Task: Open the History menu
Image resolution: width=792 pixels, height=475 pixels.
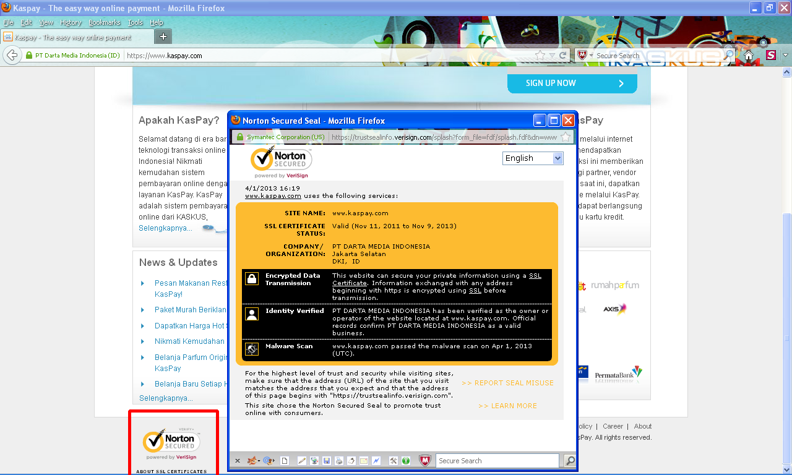Action: (71, 22)
